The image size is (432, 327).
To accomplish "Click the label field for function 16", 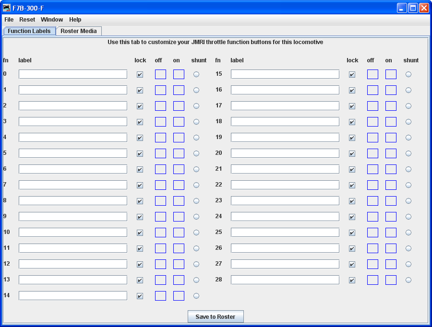I will pos(285,90).
